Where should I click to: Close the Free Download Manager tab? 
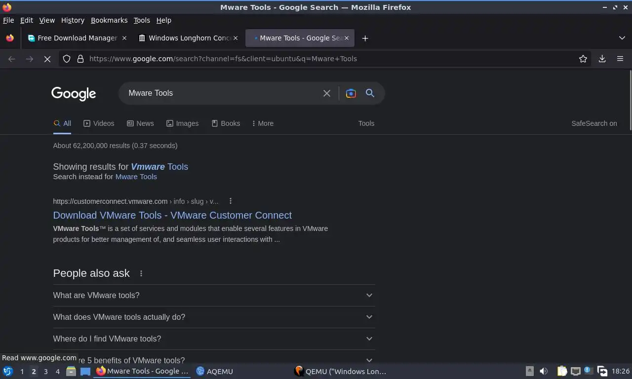coord(124,38)
